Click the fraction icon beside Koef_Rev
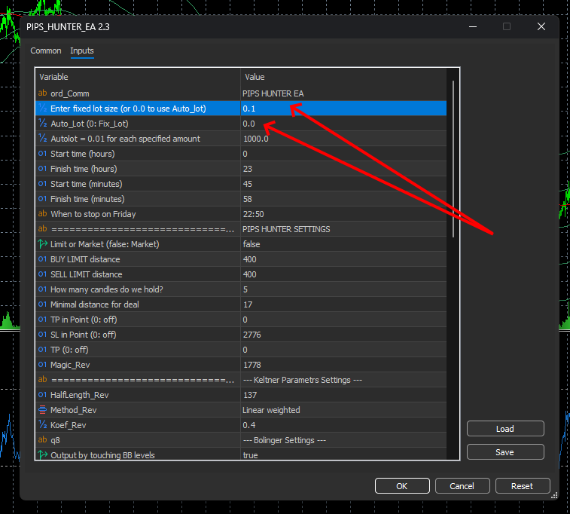570x514 pixels. coord(42,425)
